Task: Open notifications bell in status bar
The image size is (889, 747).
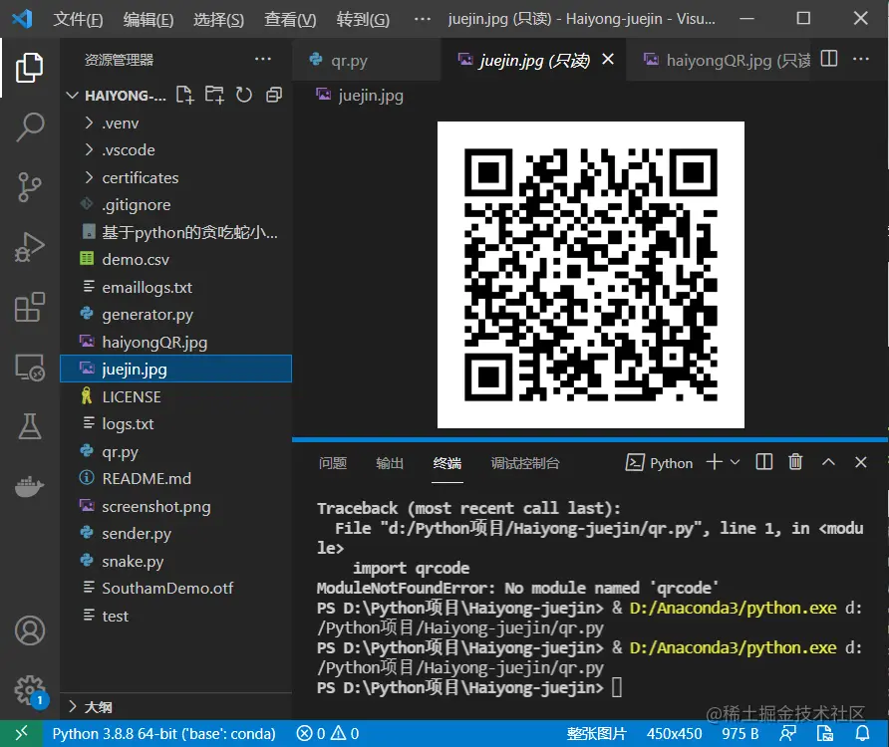Action: point(862,733)
